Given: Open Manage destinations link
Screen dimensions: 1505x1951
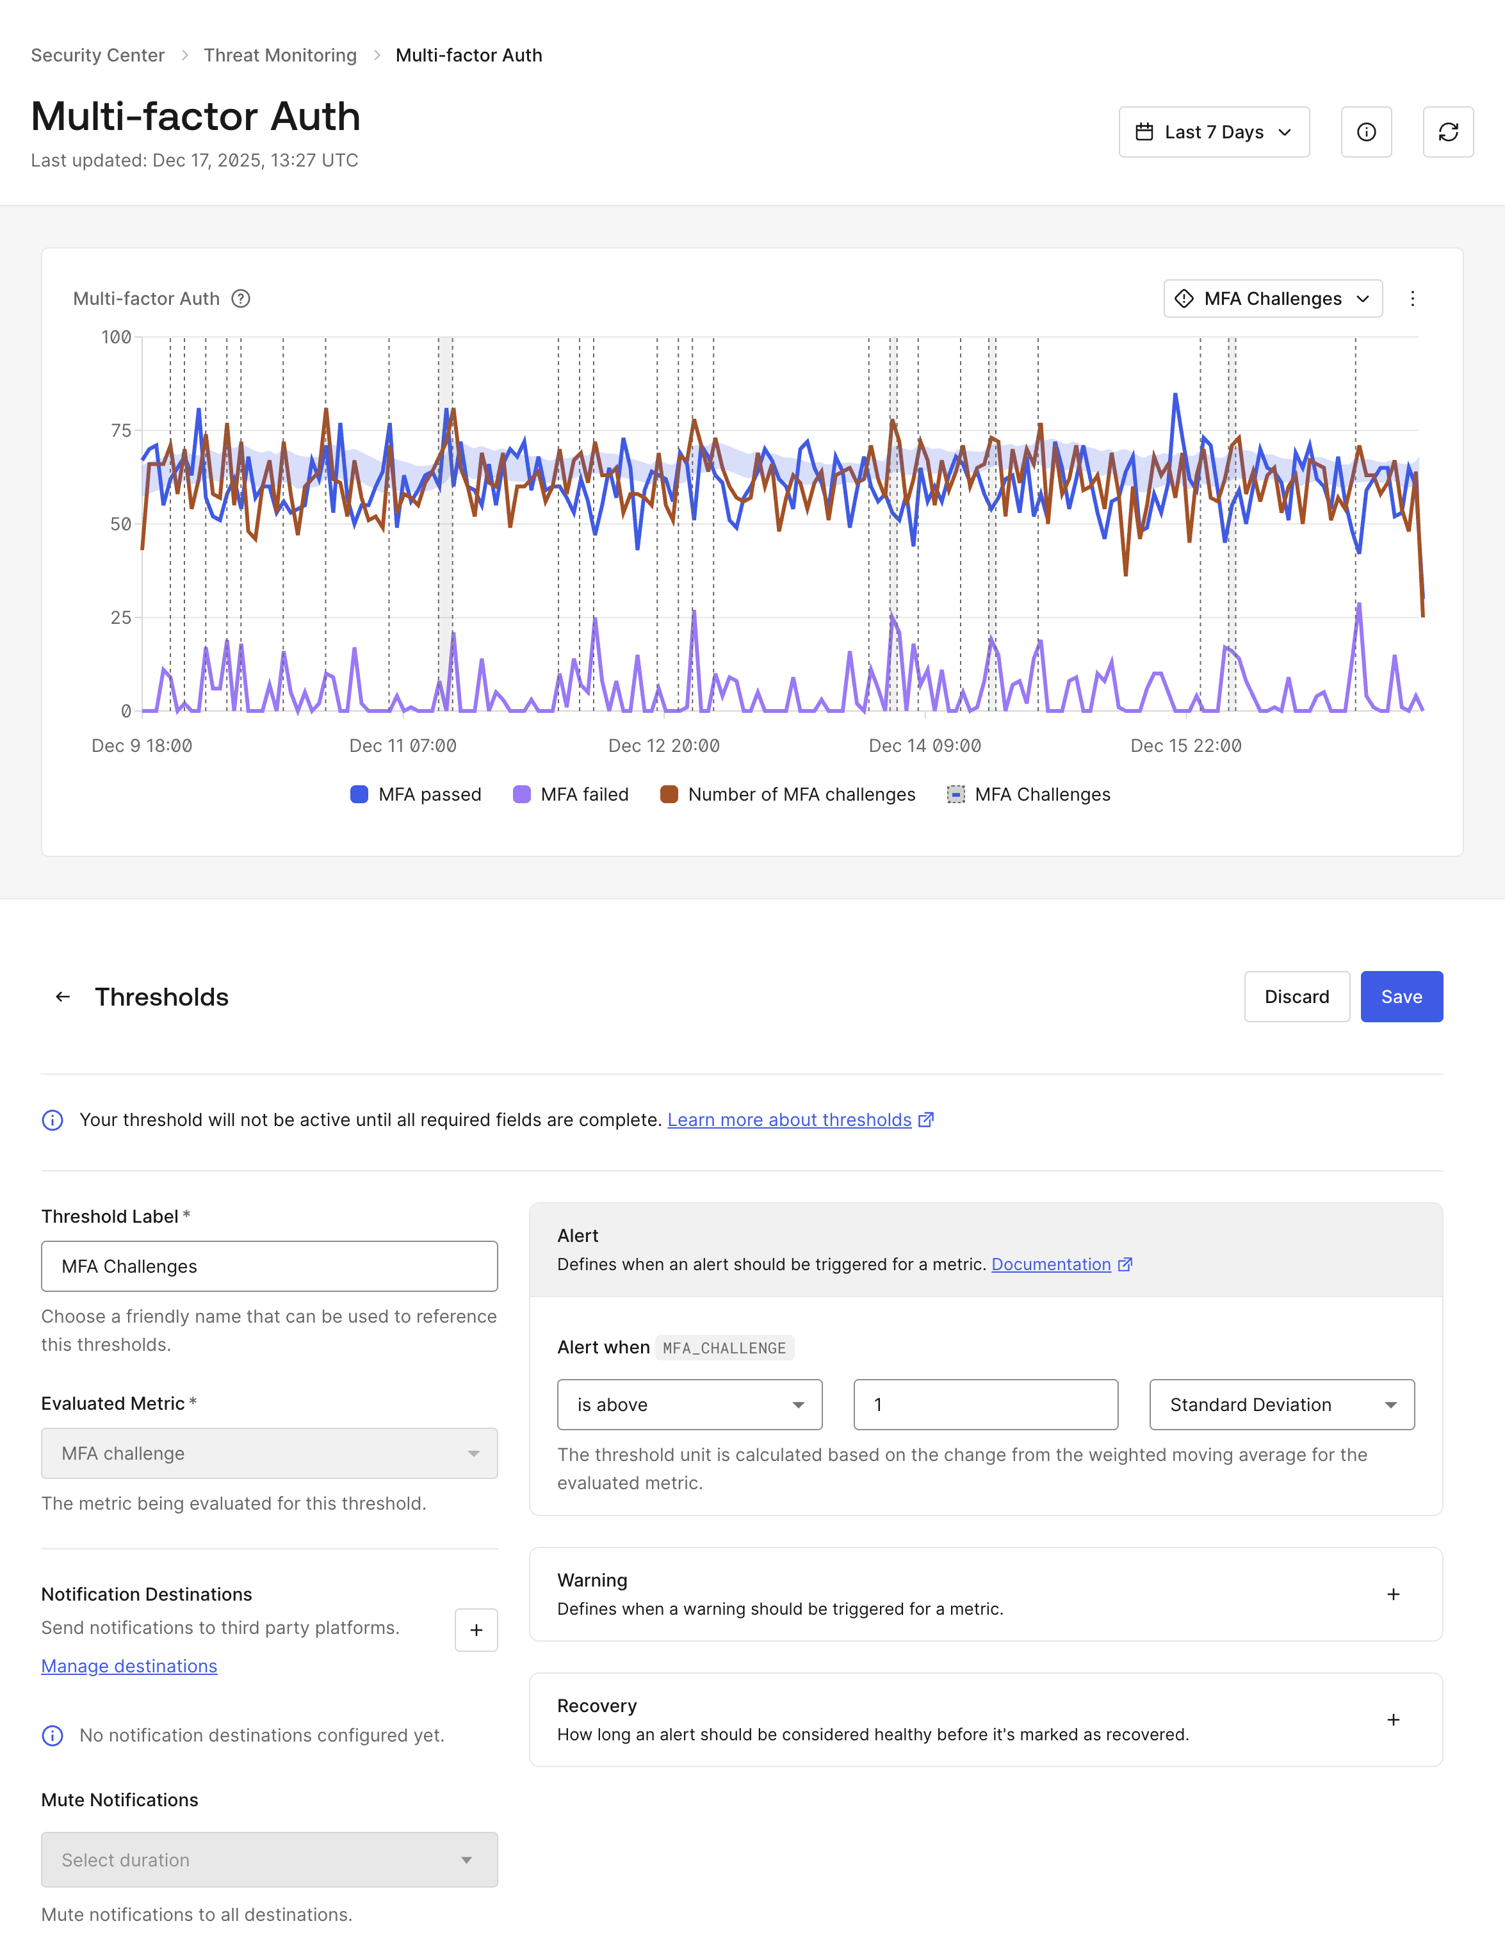Looking at the screenshot, I should point(129,1666).
